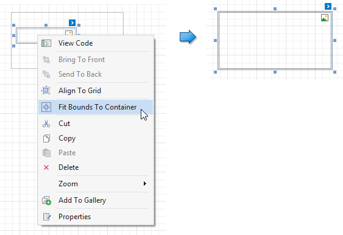This screenshot has width=343, height=235.
Task: Expand the Zoom submenu arrow
Action: tap(144, 184)
